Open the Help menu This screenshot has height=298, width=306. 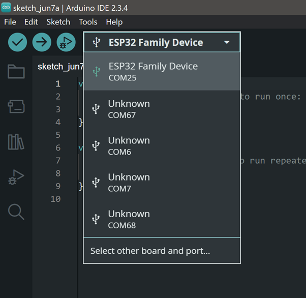[x=114, y=22]
